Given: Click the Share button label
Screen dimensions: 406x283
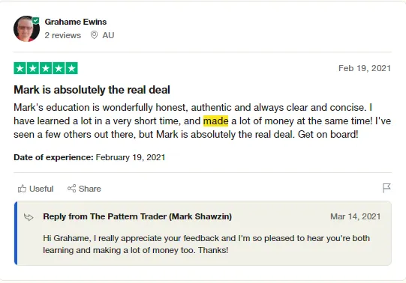Looking at the screenshot, I should point(90,189).
